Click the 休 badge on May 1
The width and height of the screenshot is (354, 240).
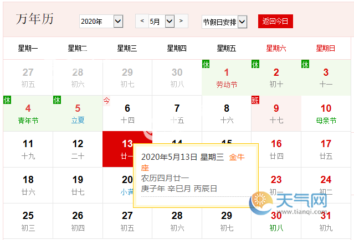pyautogui.click(x=206, y=64)
